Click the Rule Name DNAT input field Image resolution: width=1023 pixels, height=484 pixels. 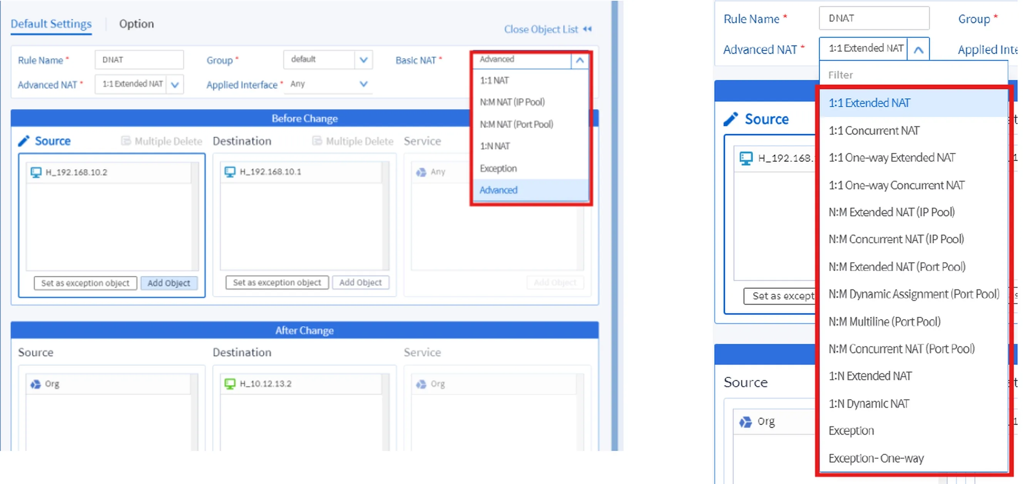coord(139,60)
